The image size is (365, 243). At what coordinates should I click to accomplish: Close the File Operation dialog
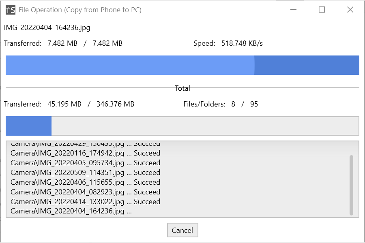[350, 10]
